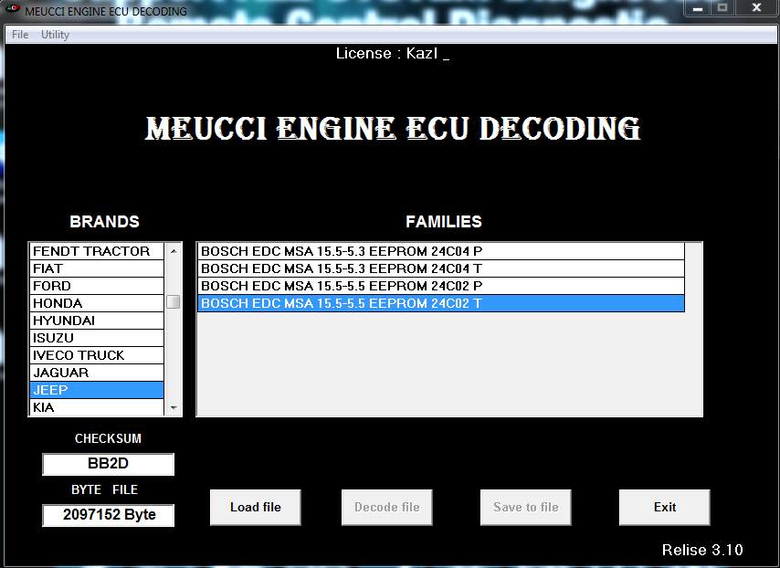Select HONDA brand
Viewport: 780px width, 568px height.
click(x=97, y=303)
